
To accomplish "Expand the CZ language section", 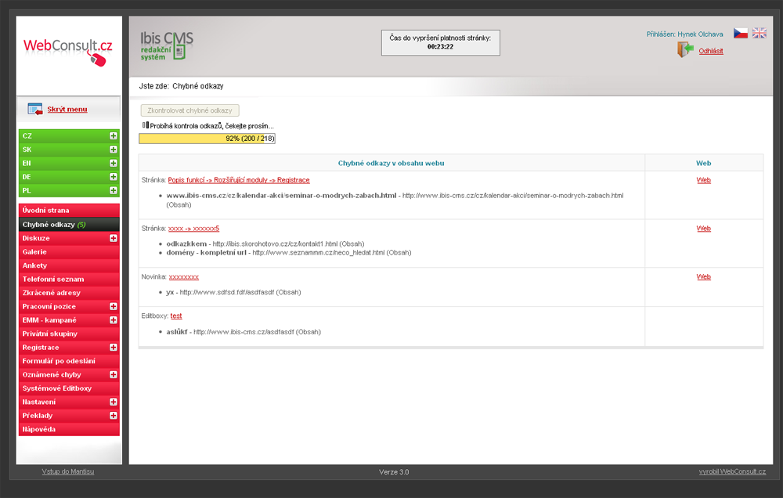I will [114, 136].
